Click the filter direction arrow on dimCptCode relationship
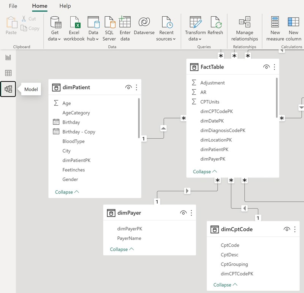Image resolution: width=304 pixels, height=293 pixels. 244,209
